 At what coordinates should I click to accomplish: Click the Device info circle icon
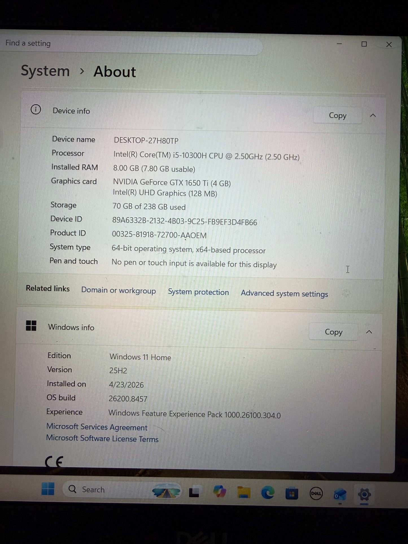(36, 110)
